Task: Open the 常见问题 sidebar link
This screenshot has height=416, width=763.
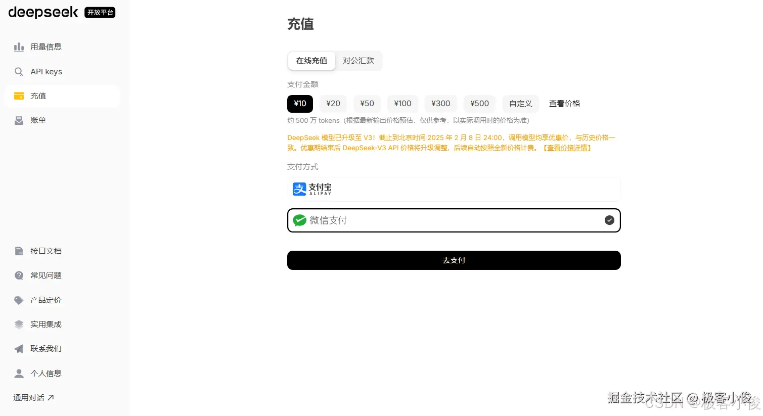Action: pyautogui.click(x=62, y=275)
